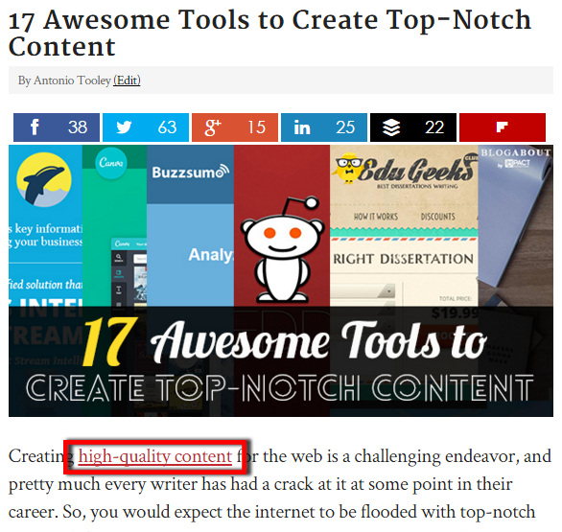This screenshot has height=532, width=562.
Task: Click the Google Plus share icon
Action: pyautogui.click(x=213, y=127)
